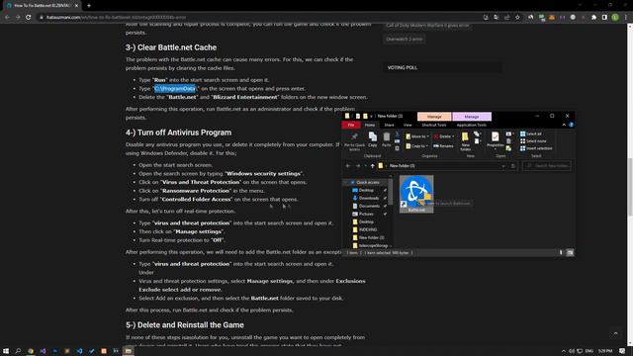Open the Chrome Extensions puzzle icon
The height and width of the screenshot is (356, 633).
pyautogui.click(x=593, y=18)
